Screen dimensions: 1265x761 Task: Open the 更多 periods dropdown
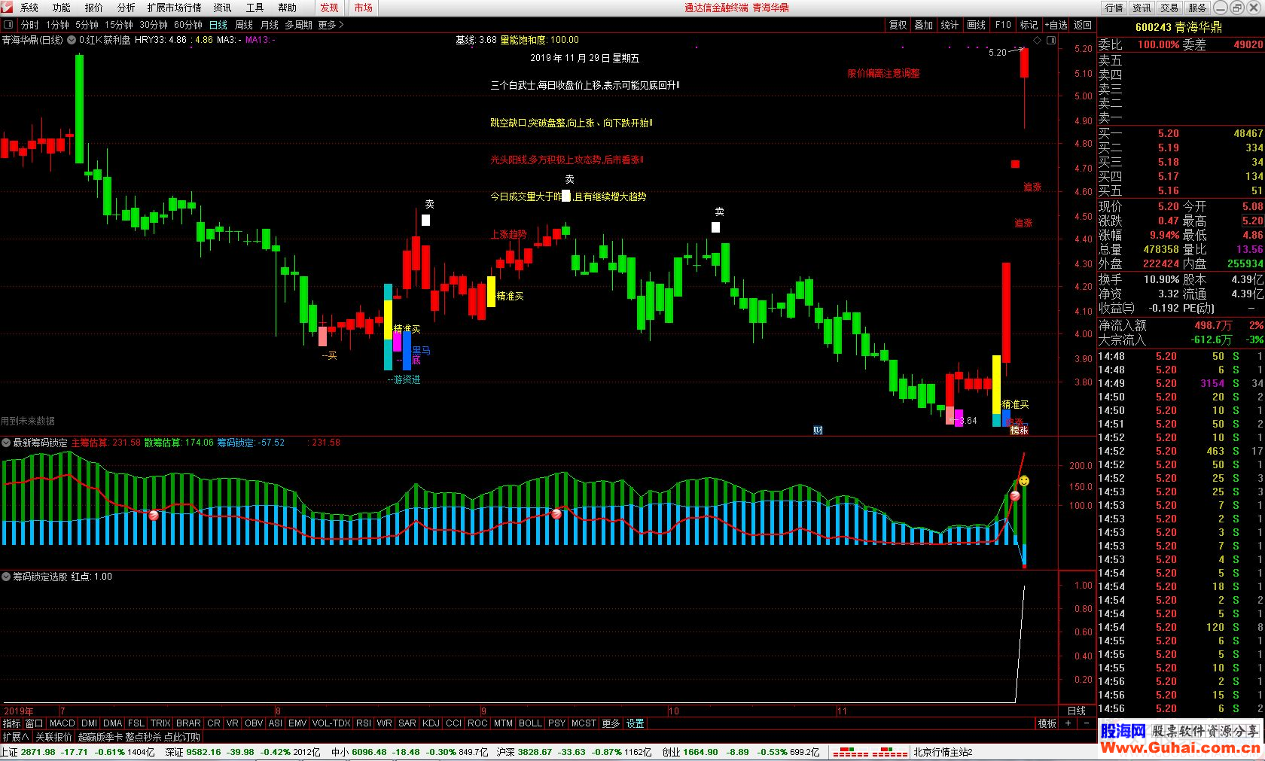point(331,25)
